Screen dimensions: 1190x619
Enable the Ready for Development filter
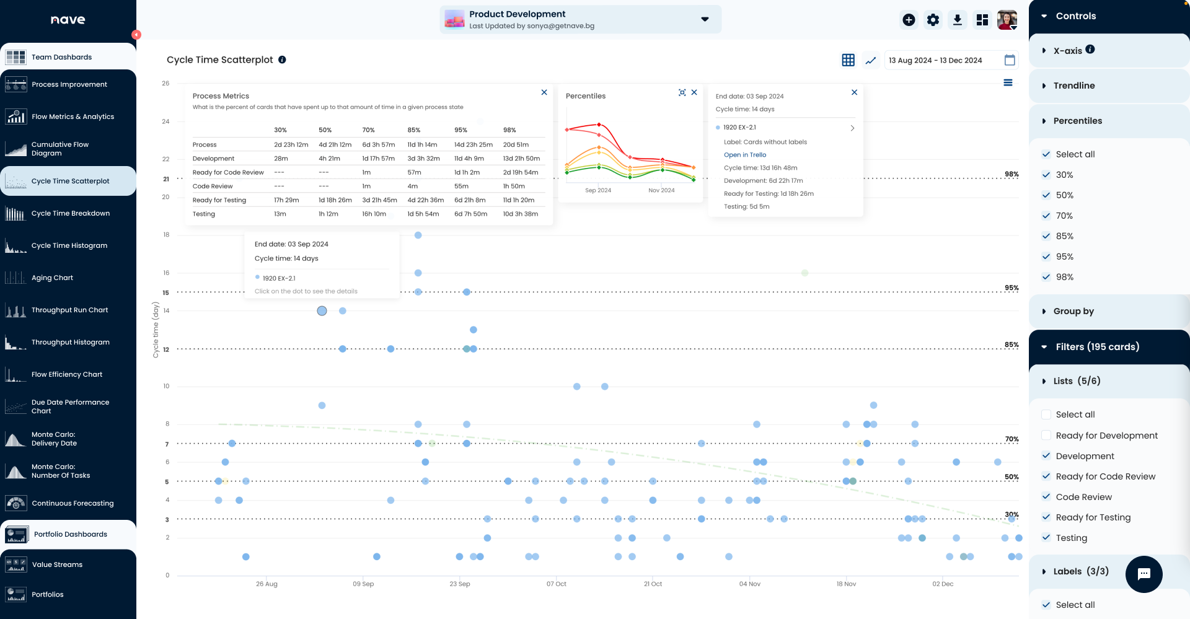[1046, 435]
